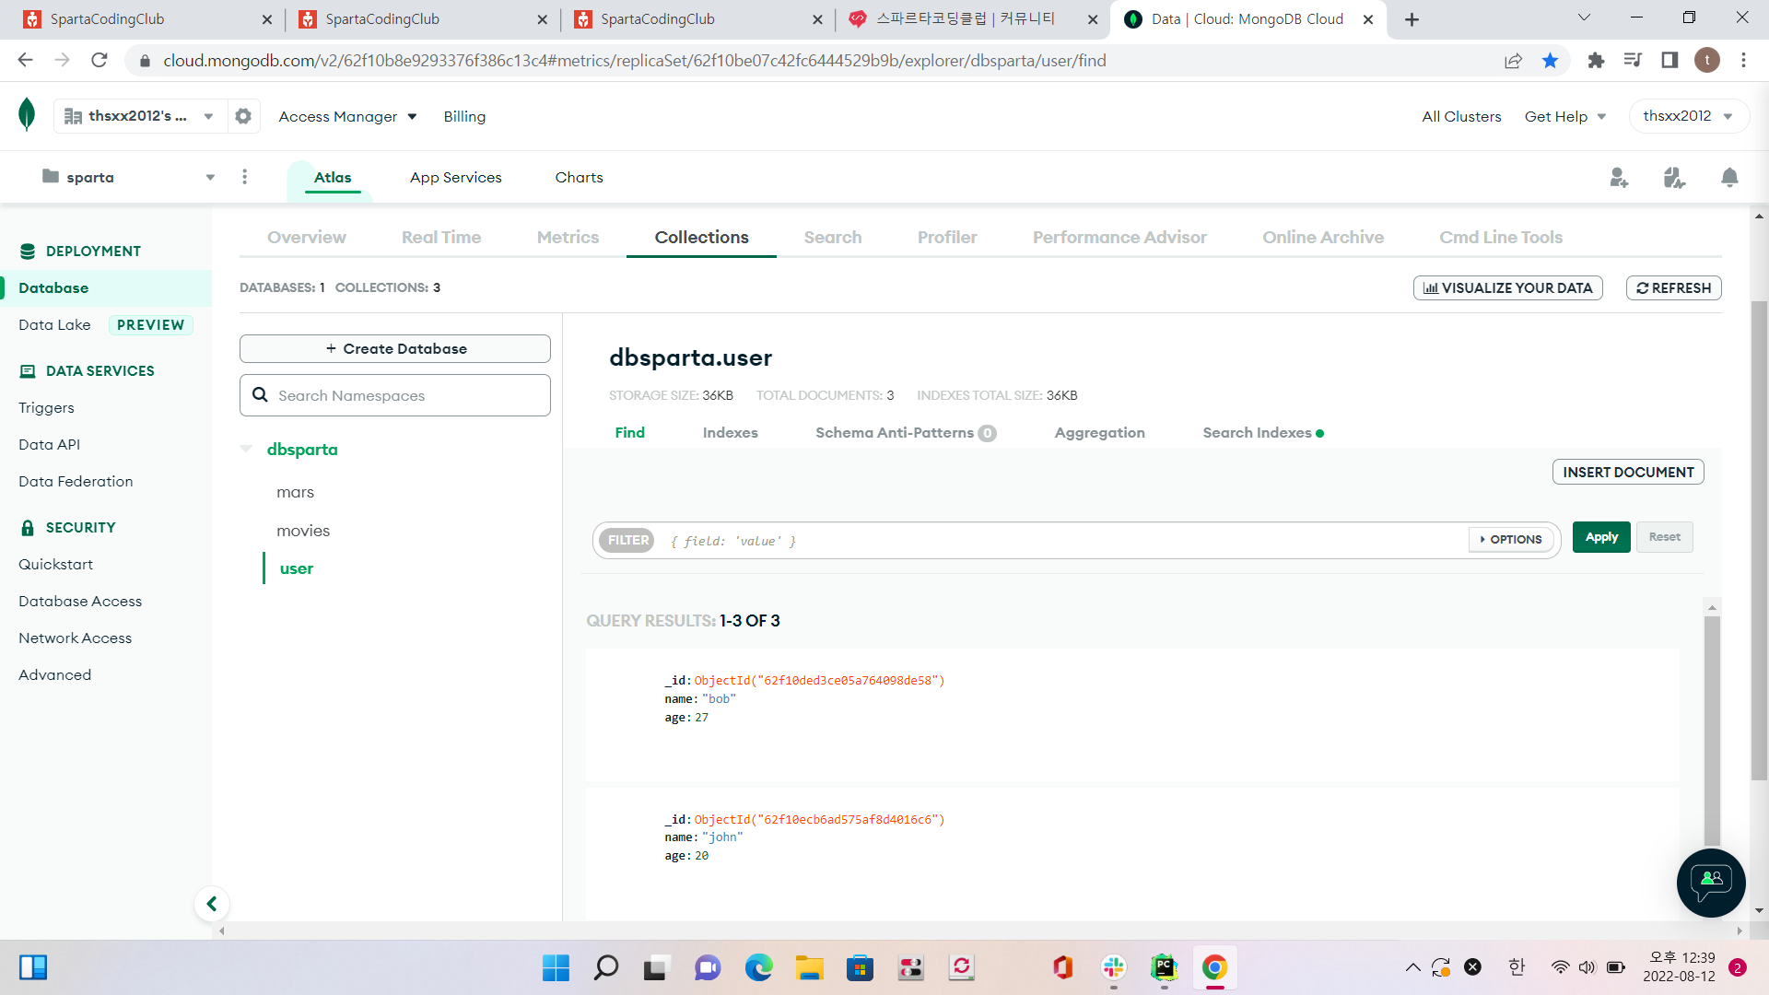Click the Chrome profile avatar
Screen dimensions: 1769x995
click(x=1706, y=61)
